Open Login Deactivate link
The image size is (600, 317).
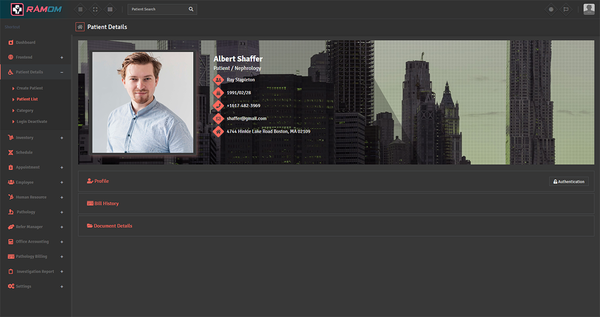pos(32,122)
